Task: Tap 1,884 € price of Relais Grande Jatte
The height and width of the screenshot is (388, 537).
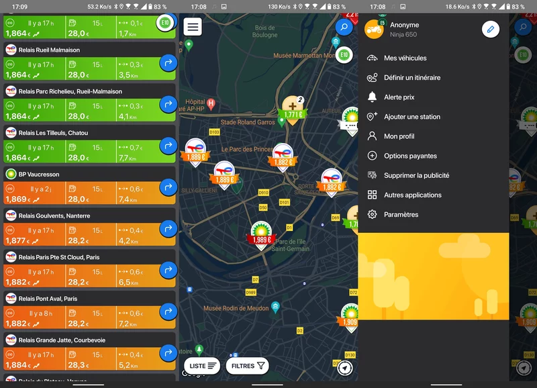Action: tap(18, 365)
